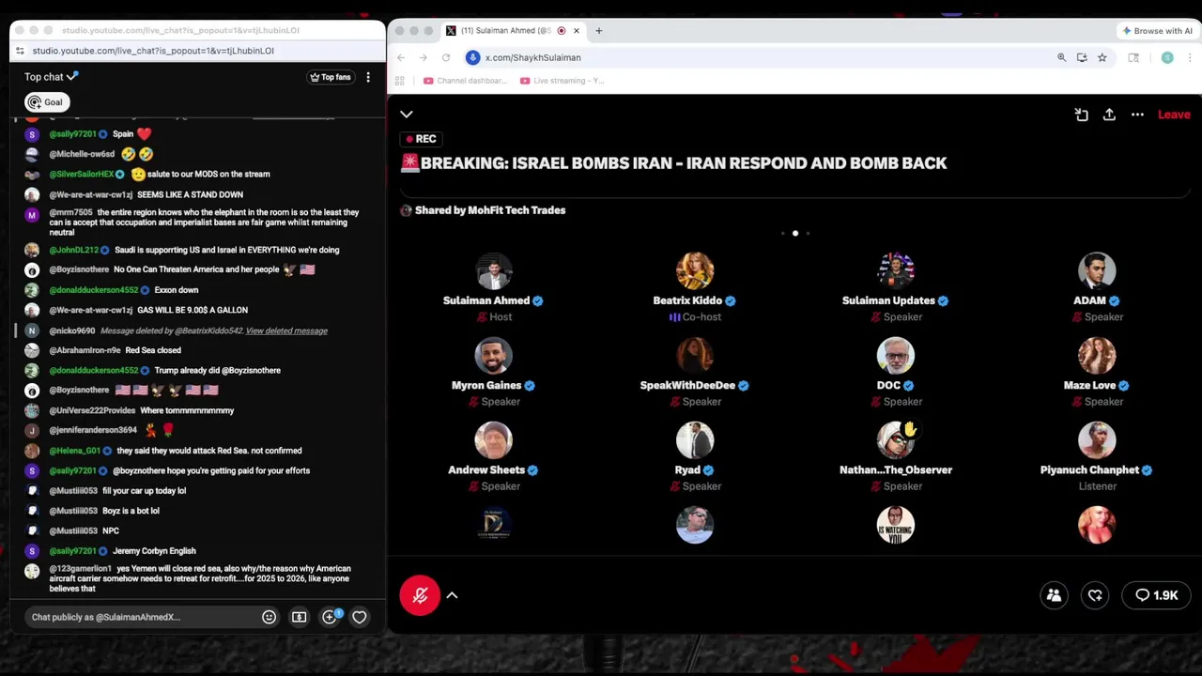Open the browser profile avatar 'S'
The image size is (1202, 676).
point(1167,57)
